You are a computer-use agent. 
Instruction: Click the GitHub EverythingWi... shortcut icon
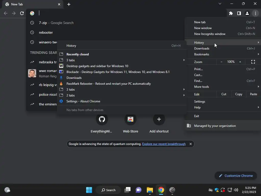click(x=102, y=119)
